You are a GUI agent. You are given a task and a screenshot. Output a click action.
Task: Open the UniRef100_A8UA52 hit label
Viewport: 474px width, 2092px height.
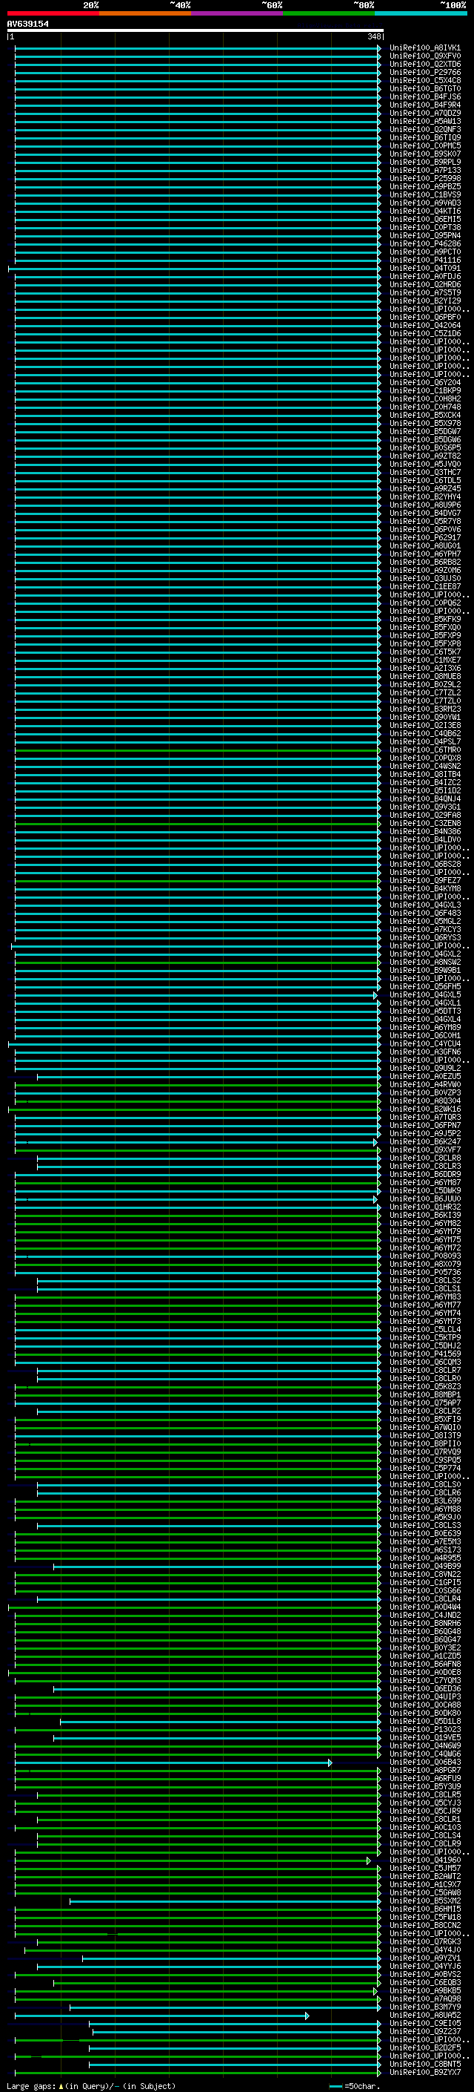[424, 2015]
